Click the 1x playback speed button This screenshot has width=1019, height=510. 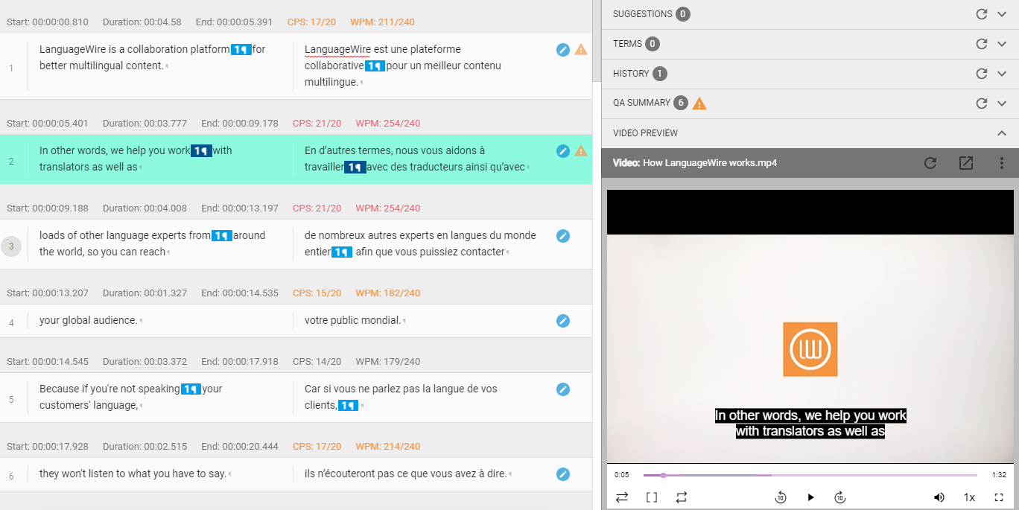coord(969,497)
